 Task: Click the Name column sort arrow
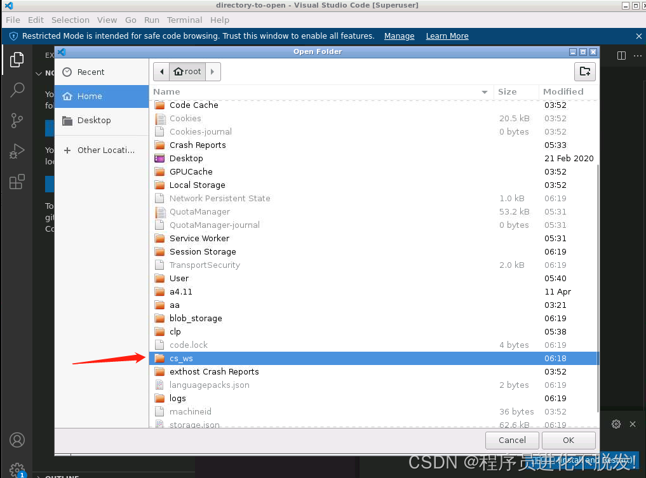click(485, 92)
